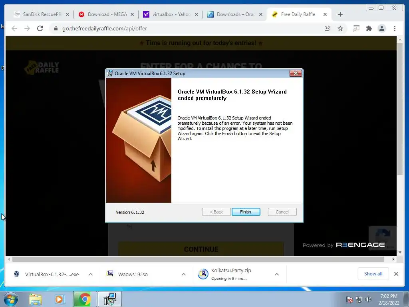Expand options for Waows19.iso download

click(x=184, y=274)
